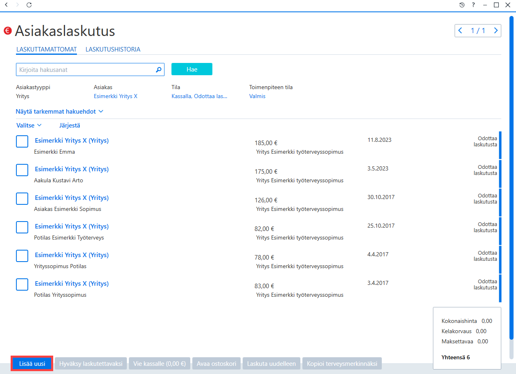Click the Lisää uusi button
Image resolution: width=516 pixels, height=374 pixels.
(32, 363)
